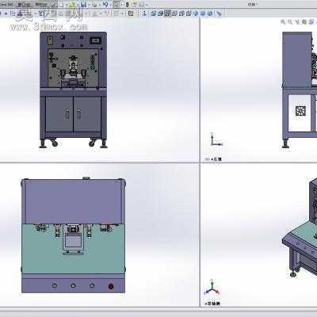The width and height of the screenshot is (317, 317).
Task: Click the Save disk icon
Action: pos(83,5)
